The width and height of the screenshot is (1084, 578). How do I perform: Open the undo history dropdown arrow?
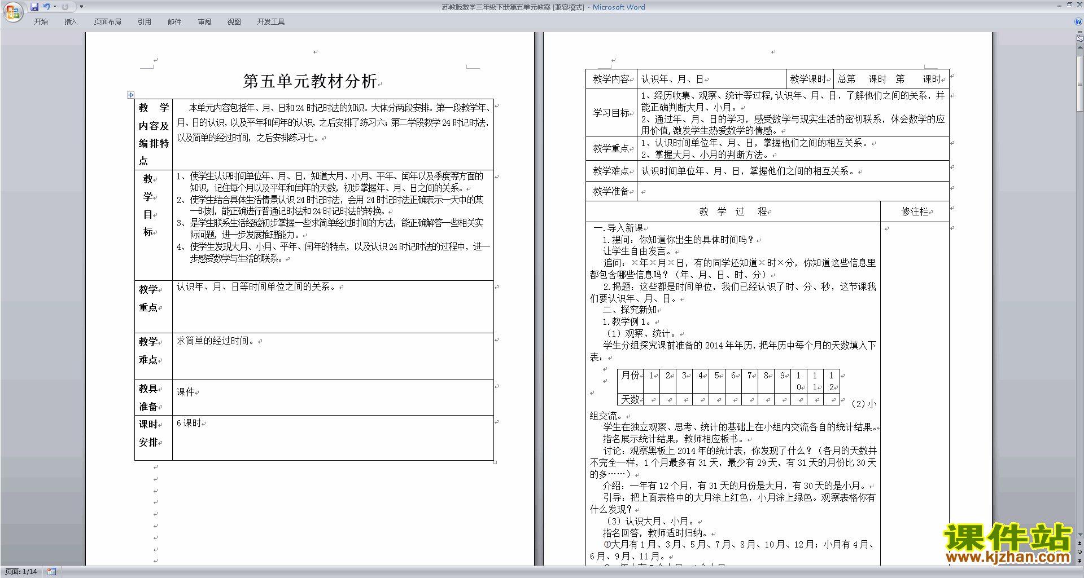(x=55, y=7)
